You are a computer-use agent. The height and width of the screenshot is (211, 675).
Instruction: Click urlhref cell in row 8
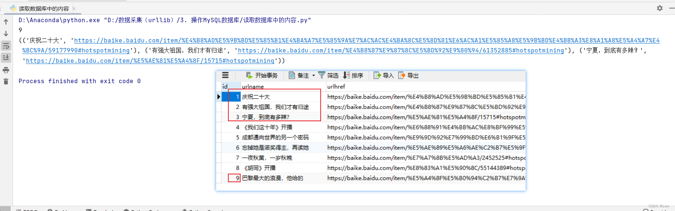pos(426,168)
